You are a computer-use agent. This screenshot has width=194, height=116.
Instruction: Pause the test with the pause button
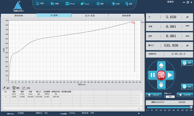click(x=152, y=75)
